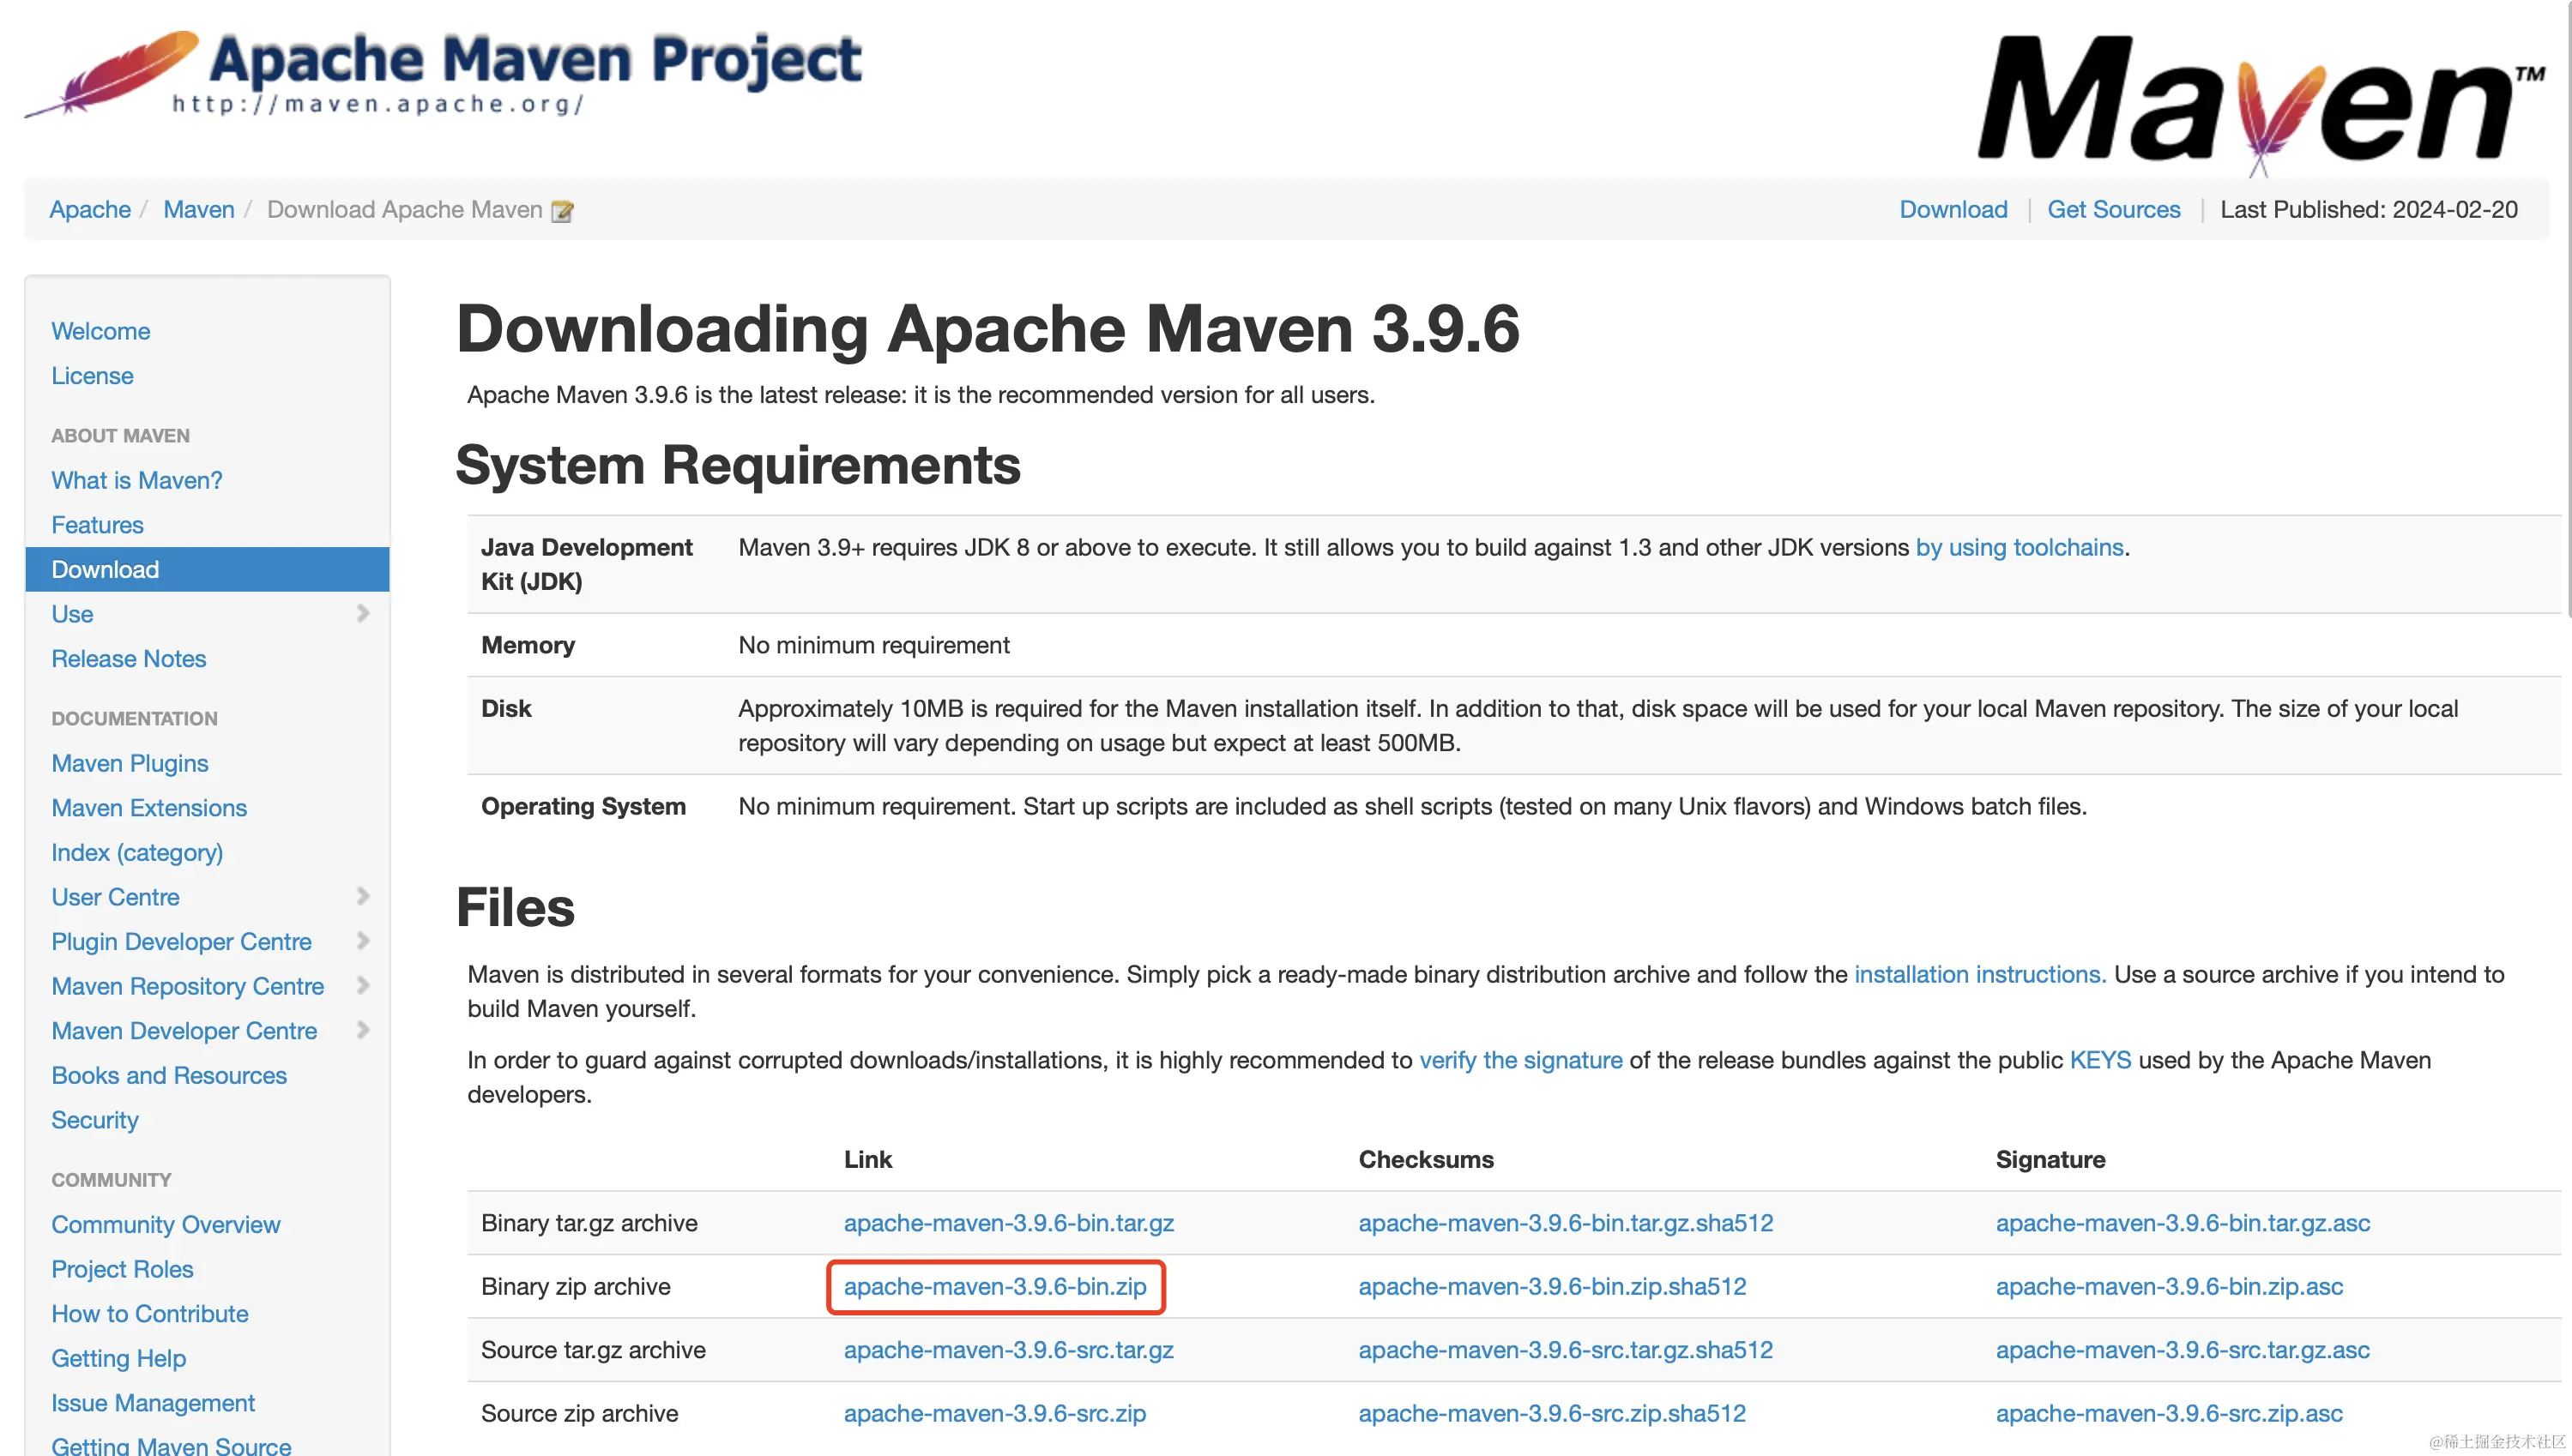Image resolution: width=2572 pixels, height=1456 pixels.
Task: Expand the Use submenu chevron
Action: click(363, 613)
